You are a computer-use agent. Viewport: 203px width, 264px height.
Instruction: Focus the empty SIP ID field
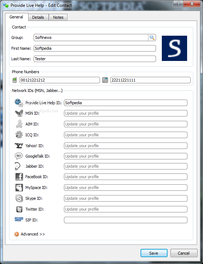coord(126,220)
